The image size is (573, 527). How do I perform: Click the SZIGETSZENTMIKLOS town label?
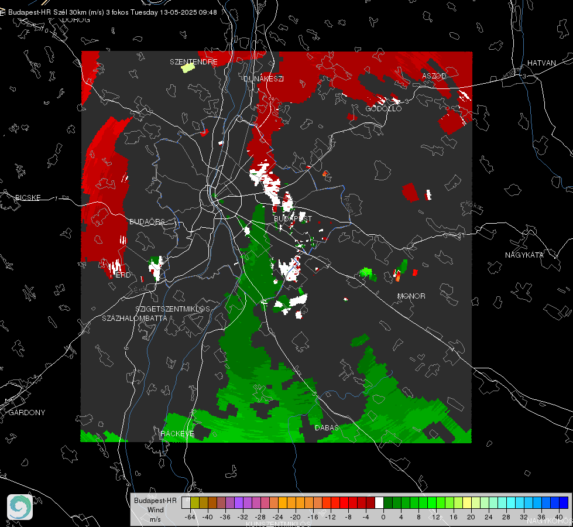tap(173, 309)
